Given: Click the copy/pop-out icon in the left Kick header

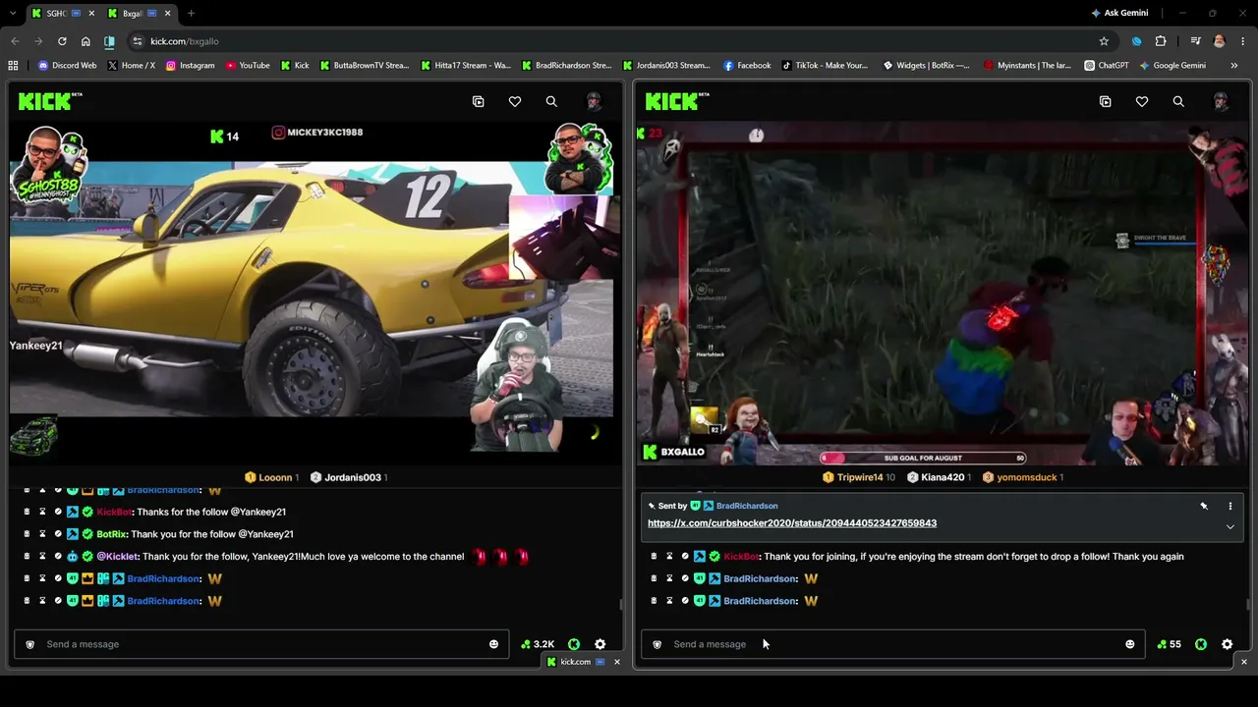Looking at the screenshot, I should tap(479, 101).
